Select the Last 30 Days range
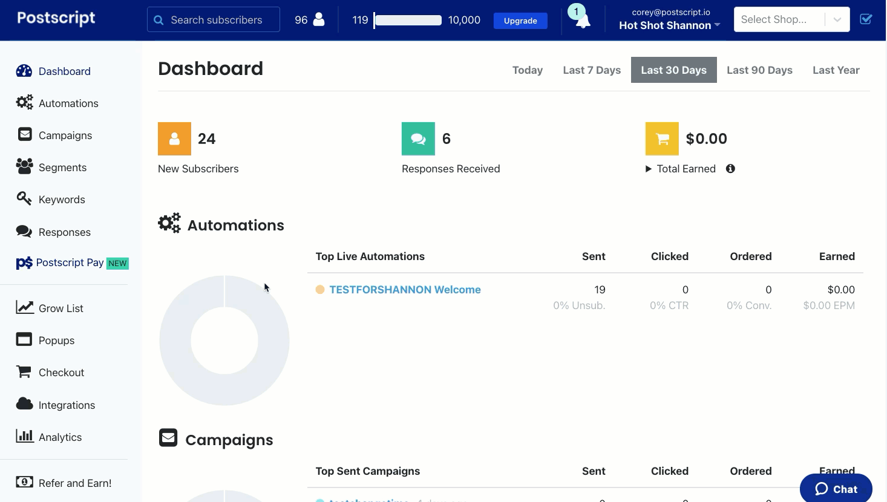 674,70
